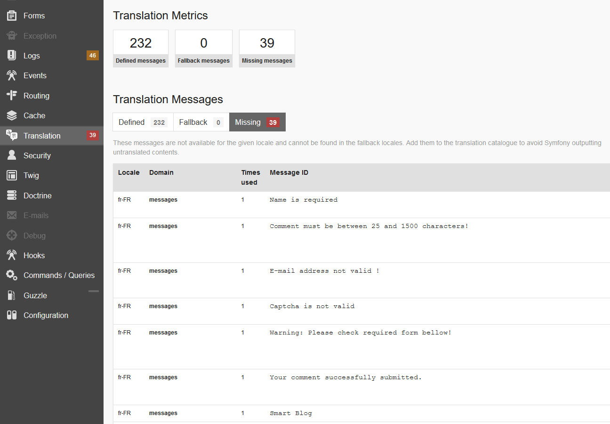Click the Twig template icon

tap(12, 175)
